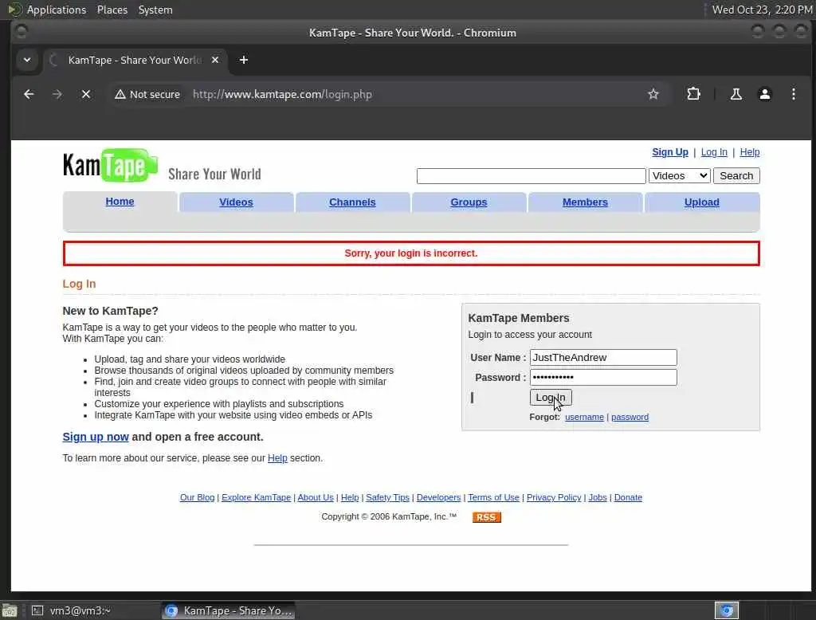Click the Chromium tray icon at bottom right
The width and height of the screenshot is (816, 620).
pos(727,610)
